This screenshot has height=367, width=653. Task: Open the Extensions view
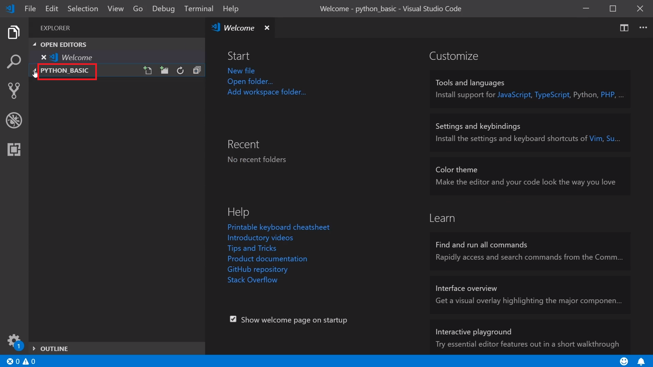click(14, 150)
